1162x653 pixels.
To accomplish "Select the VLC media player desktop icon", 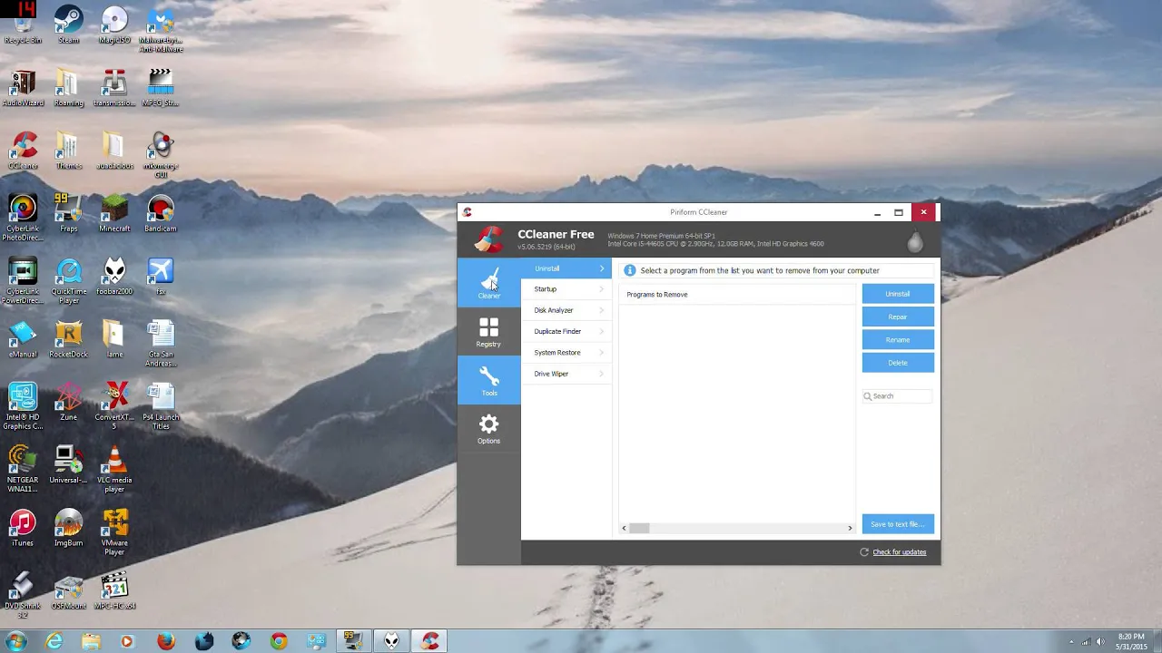I will point(114,469).
